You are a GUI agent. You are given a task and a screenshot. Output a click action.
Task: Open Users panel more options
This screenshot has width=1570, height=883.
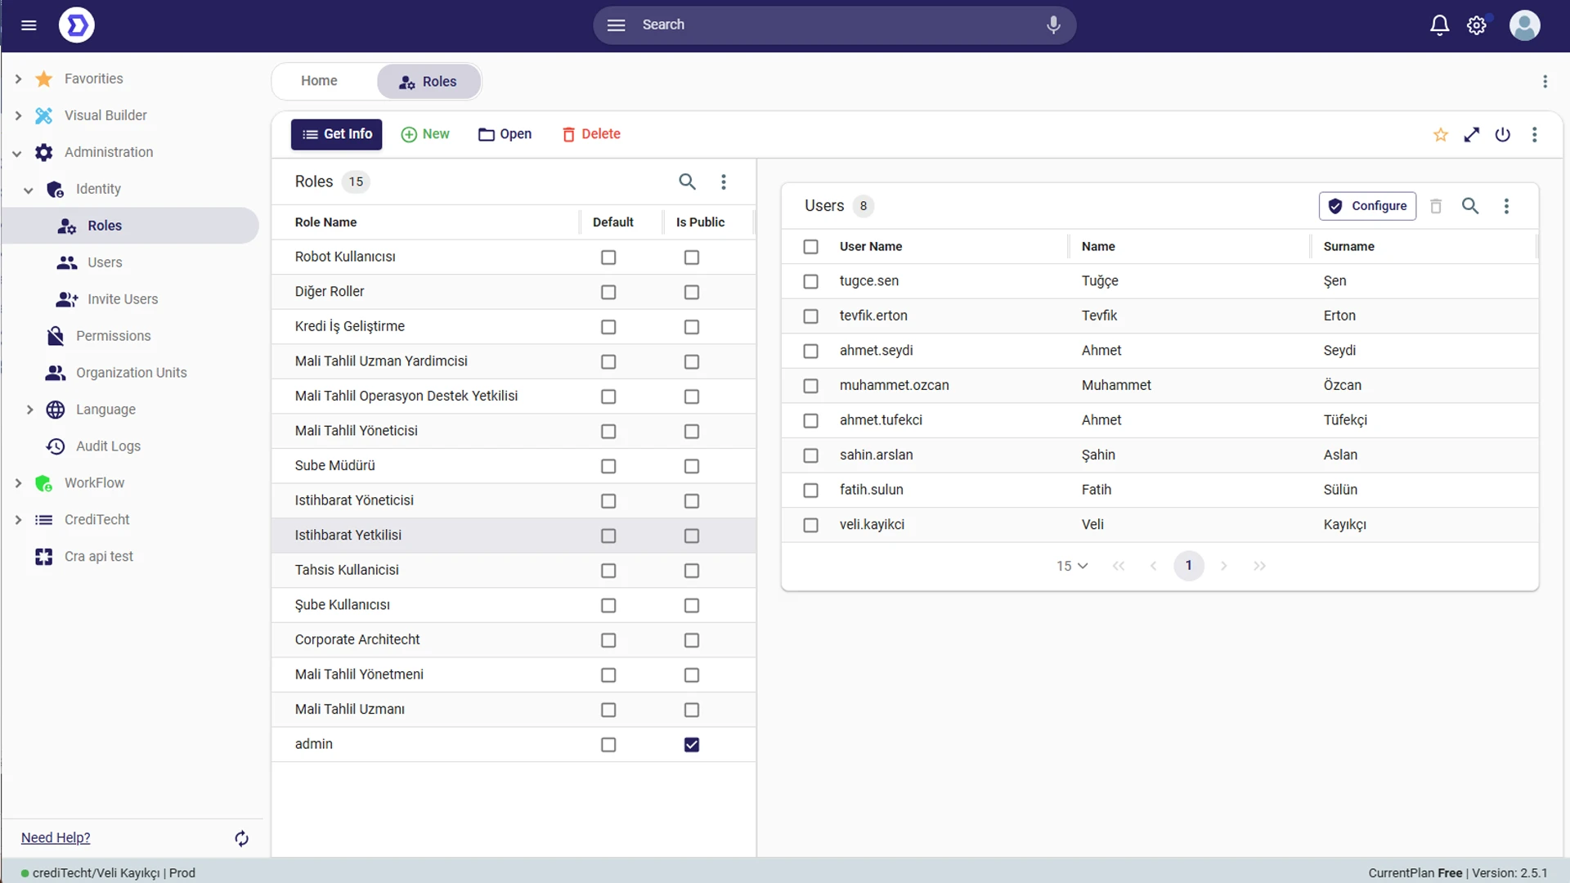[1505, 206]
